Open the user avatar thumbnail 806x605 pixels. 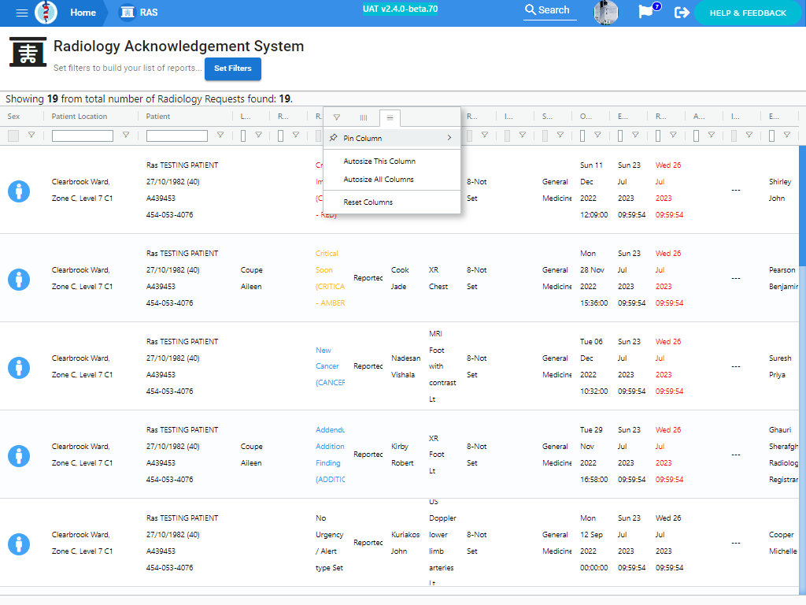pos(605,13)
